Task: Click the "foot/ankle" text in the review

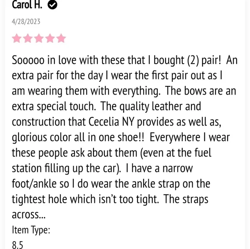Action: (x=34, y=184)
